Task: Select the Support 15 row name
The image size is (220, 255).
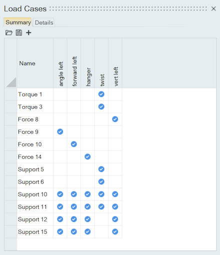Action: click(x=32, y=232)
